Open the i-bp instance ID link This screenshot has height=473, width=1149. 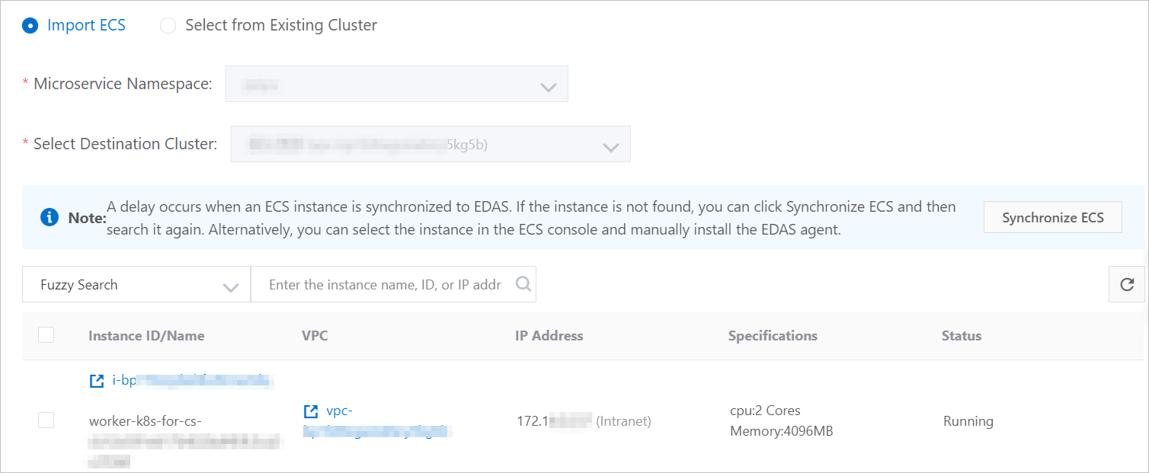(190, 381)
